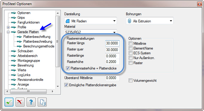
Task: Select Arbeitsbereich in the tree
Action: [28, 56]
